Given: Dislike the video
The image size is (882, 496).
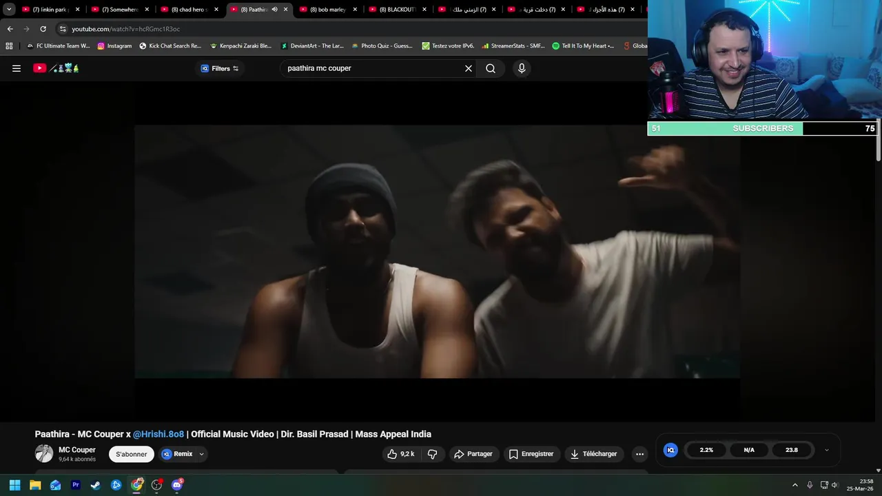Looking at the screenshot, I should (x=433, y=454).
